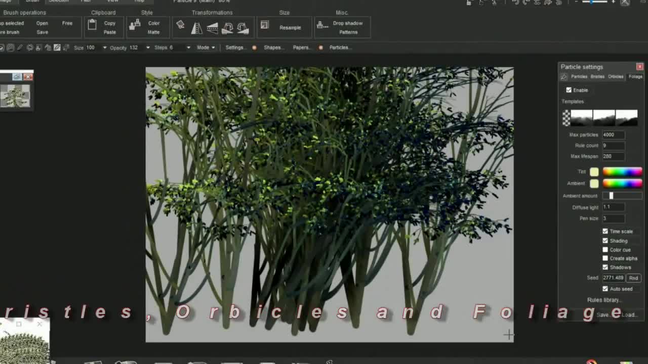Open the brush Size dropdown arrow

pyautogui.click(x=105, y=48)
